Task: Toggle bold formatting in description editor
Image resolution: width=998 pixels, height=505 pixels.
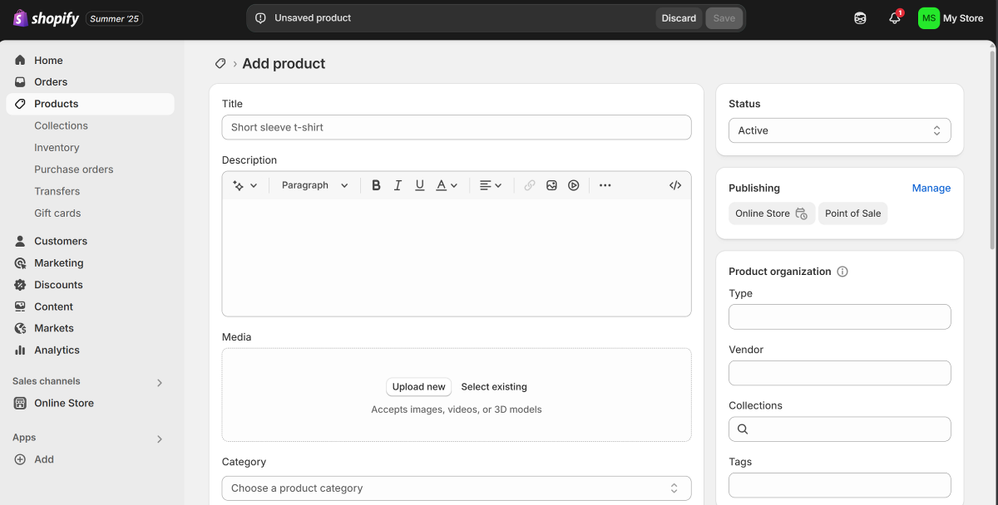Action: [376, 185]
